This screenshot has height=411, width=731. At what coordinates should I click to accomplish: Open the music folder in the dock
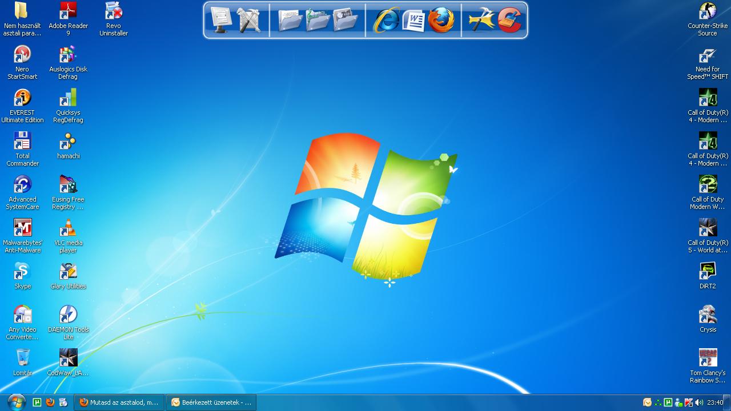point(318,20)
